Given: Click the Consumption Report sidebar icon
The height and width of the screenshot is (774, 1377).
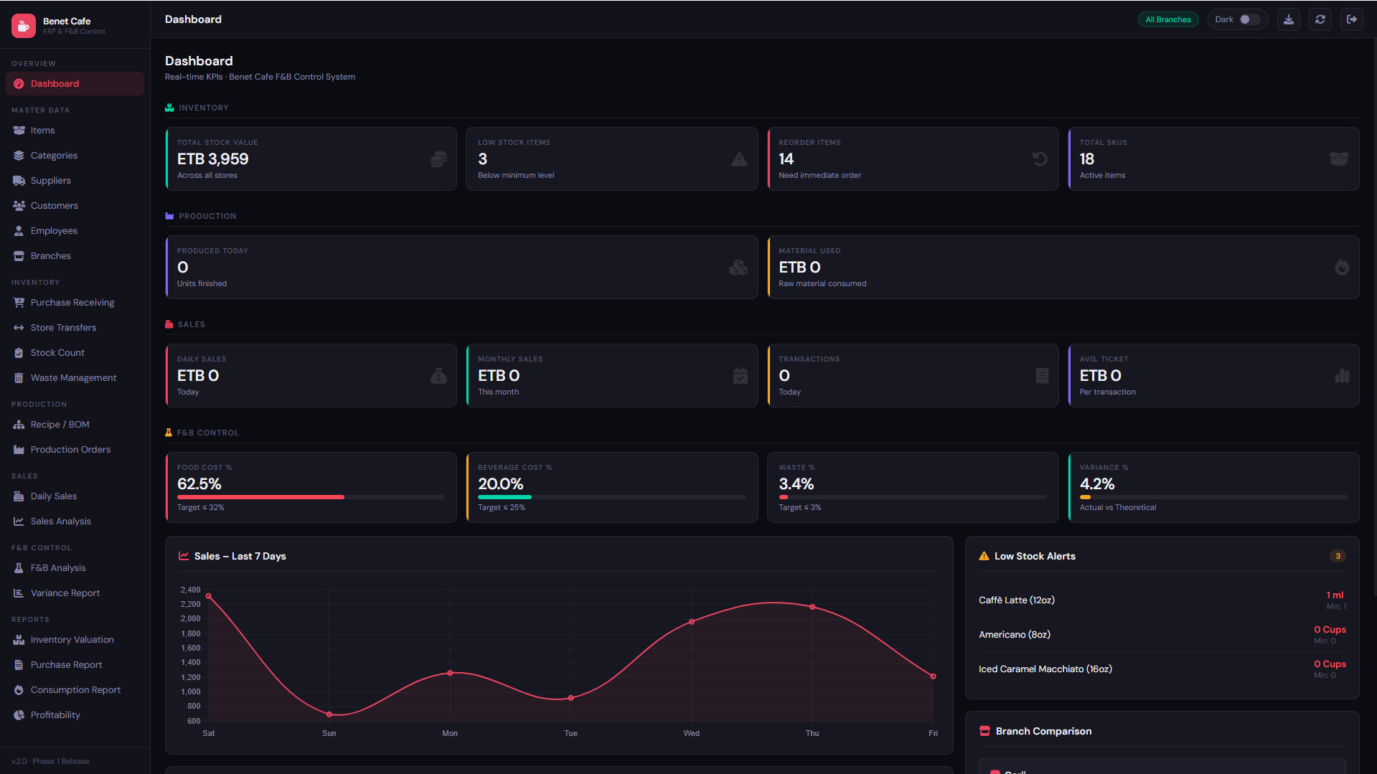Looking at the screenshot, I should pos(19,690).
